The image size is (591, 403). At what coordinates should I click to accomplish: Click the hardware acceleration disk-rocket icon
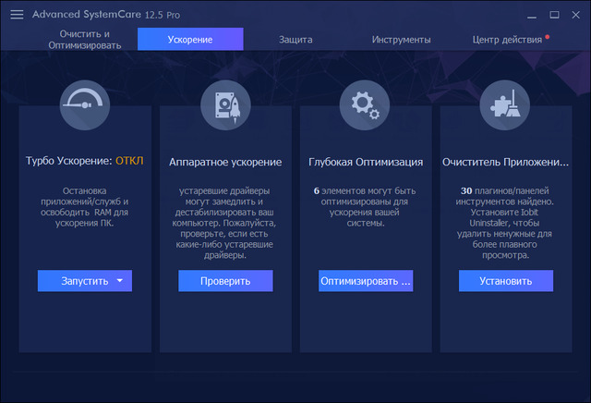click(225, 106)
